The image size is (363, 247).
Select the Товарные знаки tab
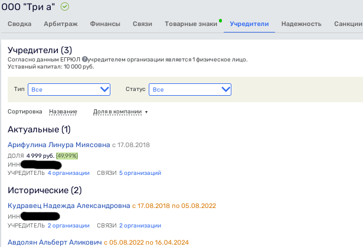pyautogui.click(x=191, y=24)
